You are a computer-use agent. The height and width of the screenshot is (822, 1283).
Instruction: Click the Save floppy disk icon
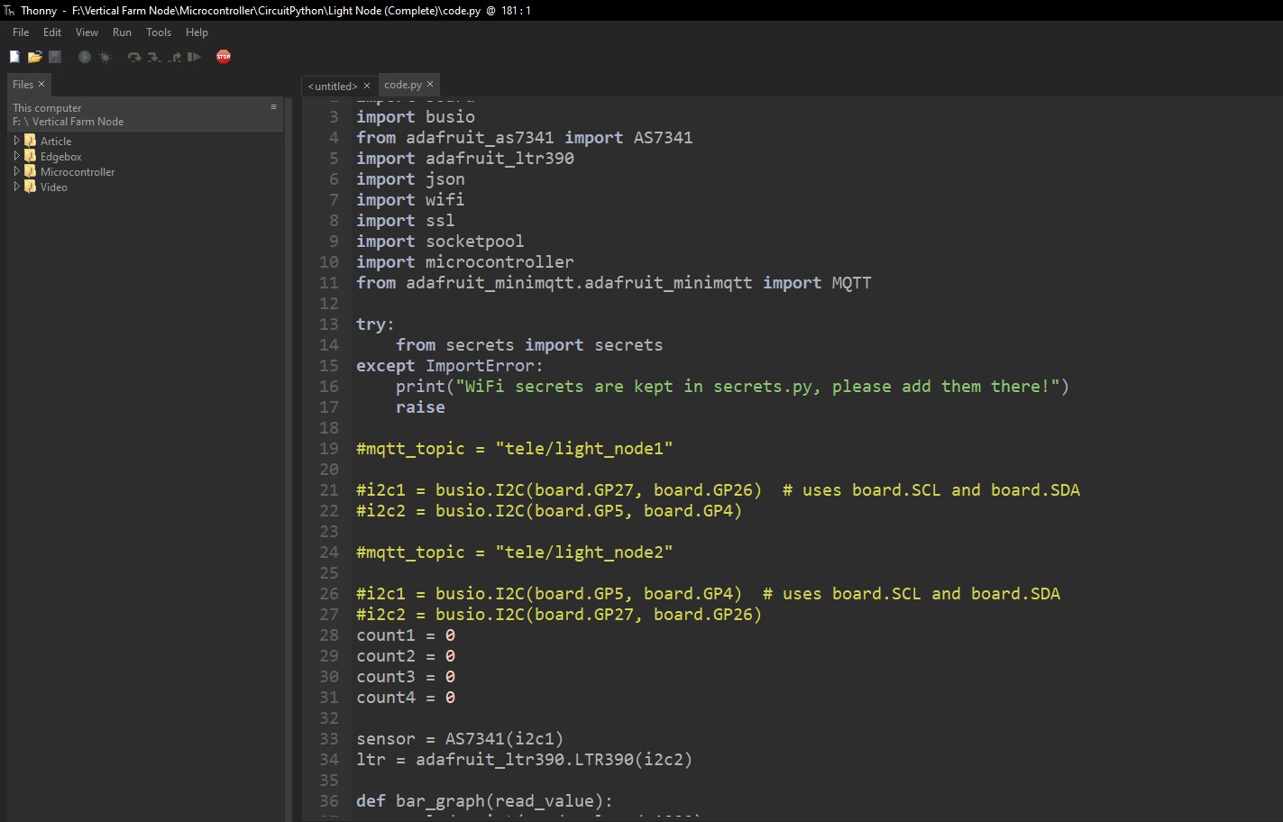pyautogui.click(x=55, y=57)
